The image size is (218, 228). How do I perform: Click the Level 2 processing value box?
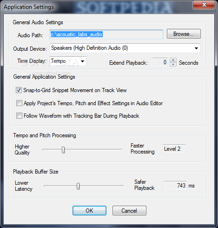pyautogui.click(x=174, y=149)
